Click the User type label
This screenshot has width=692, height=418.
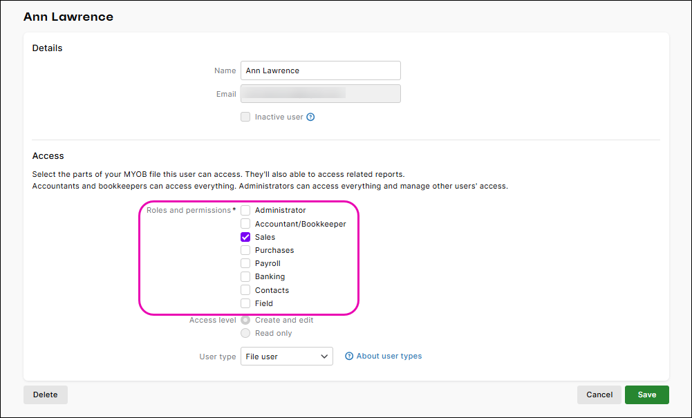(218, 357)
